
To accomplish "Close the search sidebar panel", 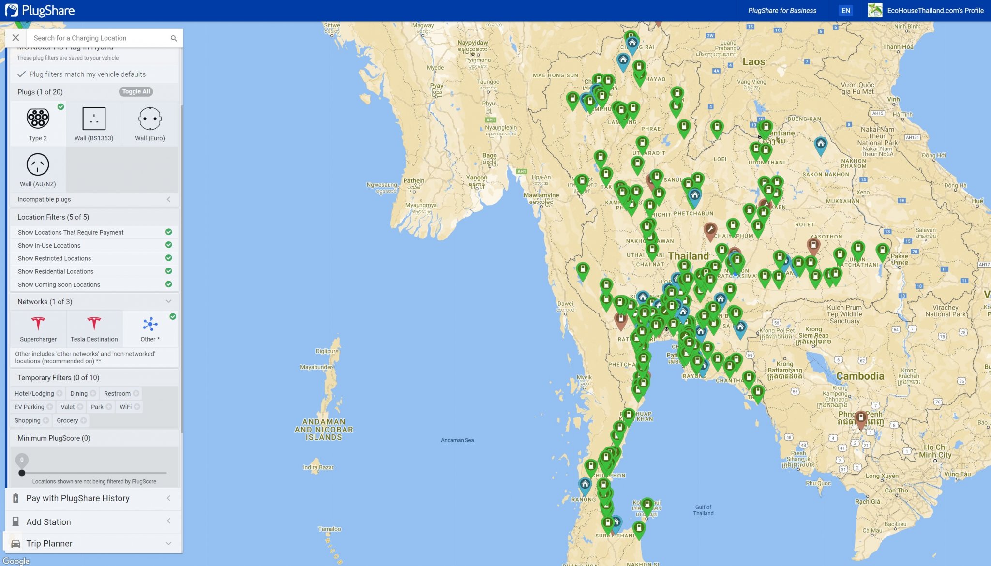I will pyautogui.click(x=15, y=38).
